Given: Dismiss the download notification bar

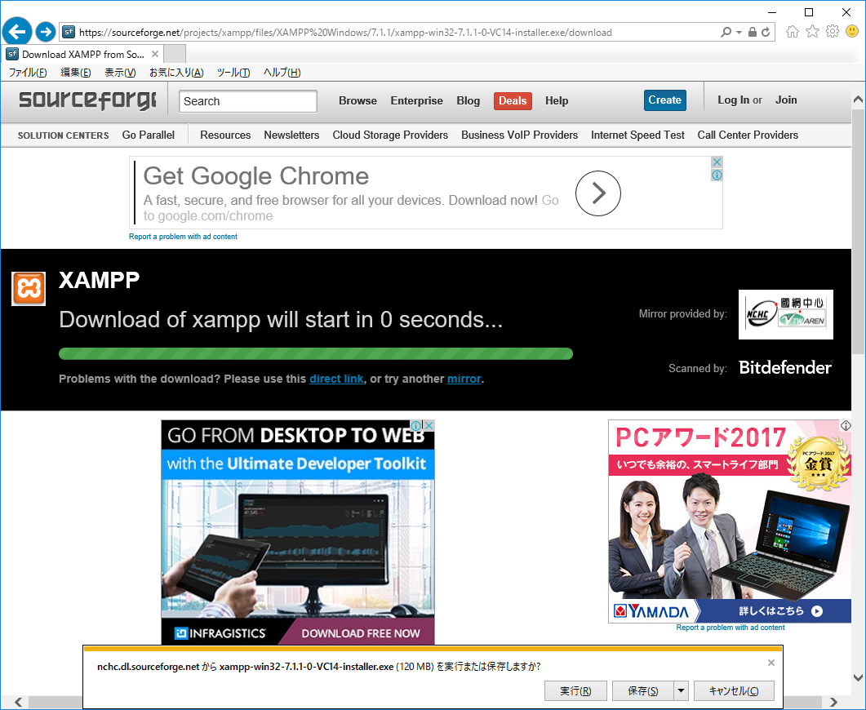Looking at the screenshot, I should 771,663.
